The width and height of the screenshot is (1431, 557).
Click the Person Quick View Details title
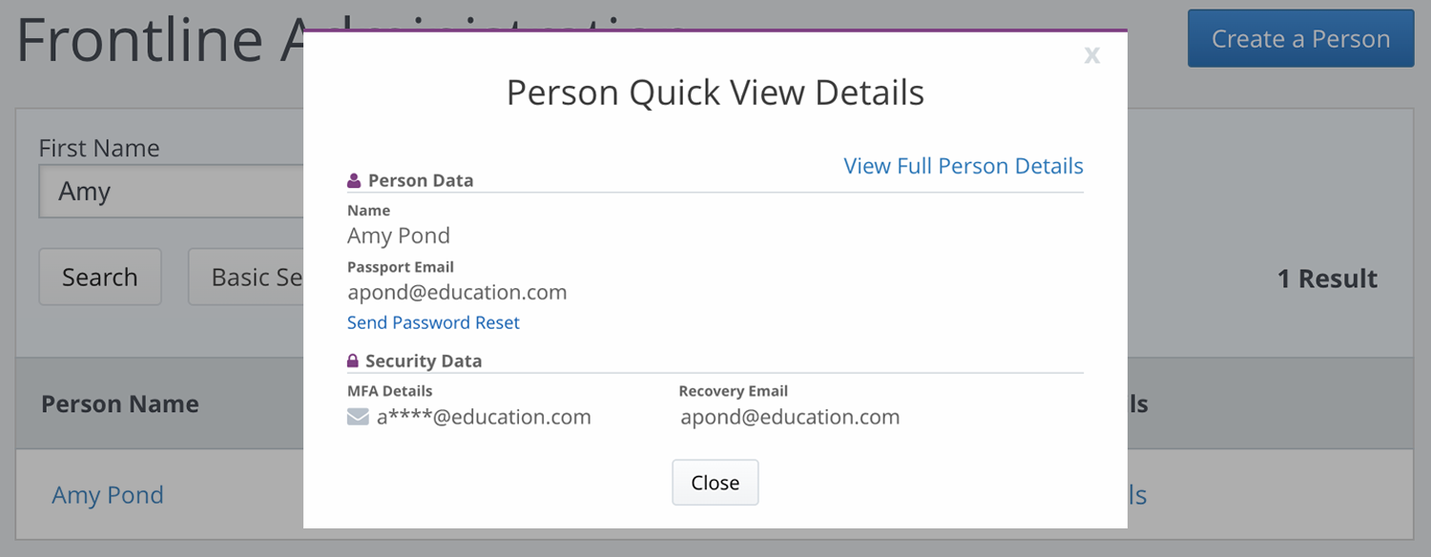point(715,93)
